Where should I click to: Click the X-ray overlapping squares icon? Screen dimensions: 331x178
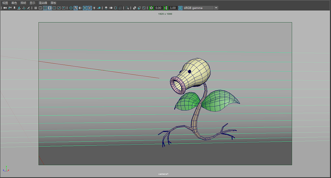click(x=134, y=8)
